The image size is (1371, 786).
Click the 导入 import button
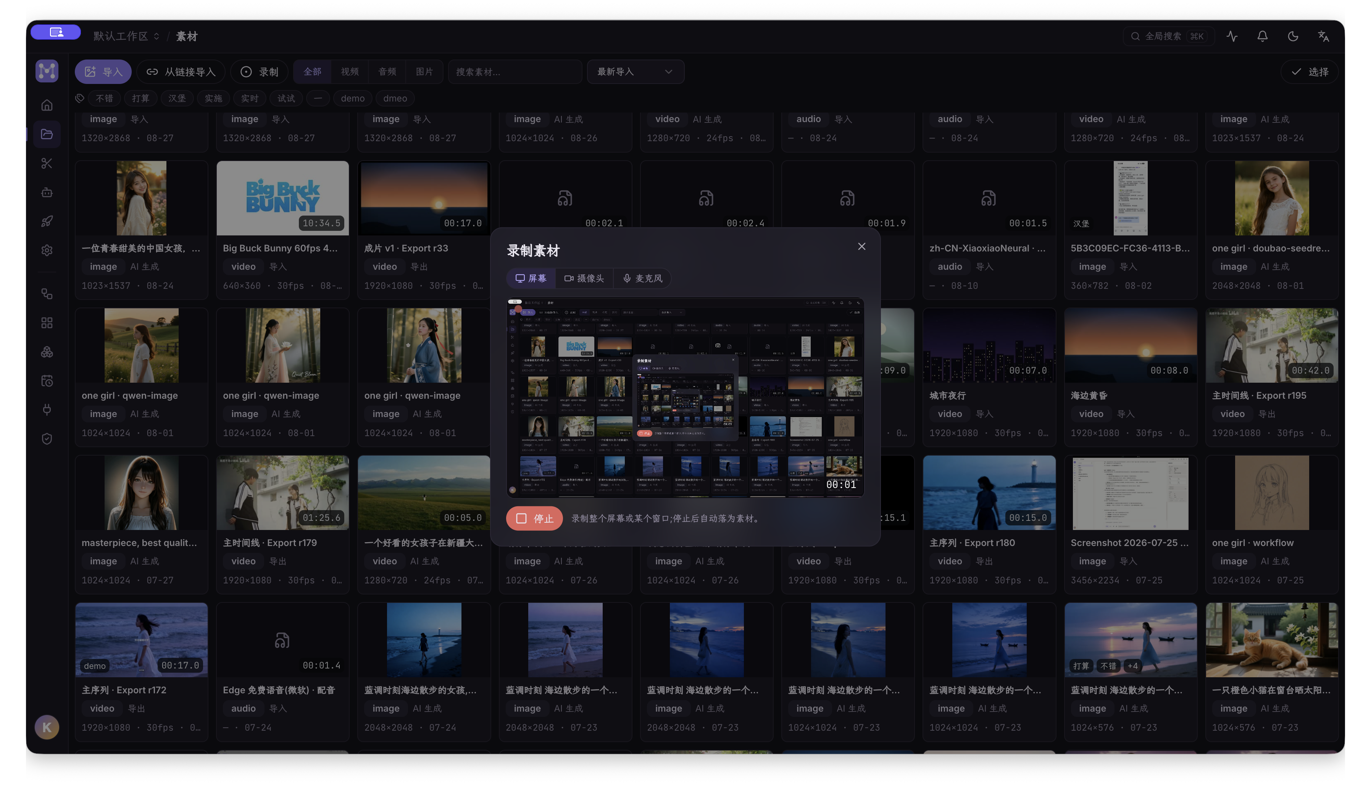click(103, 72)
